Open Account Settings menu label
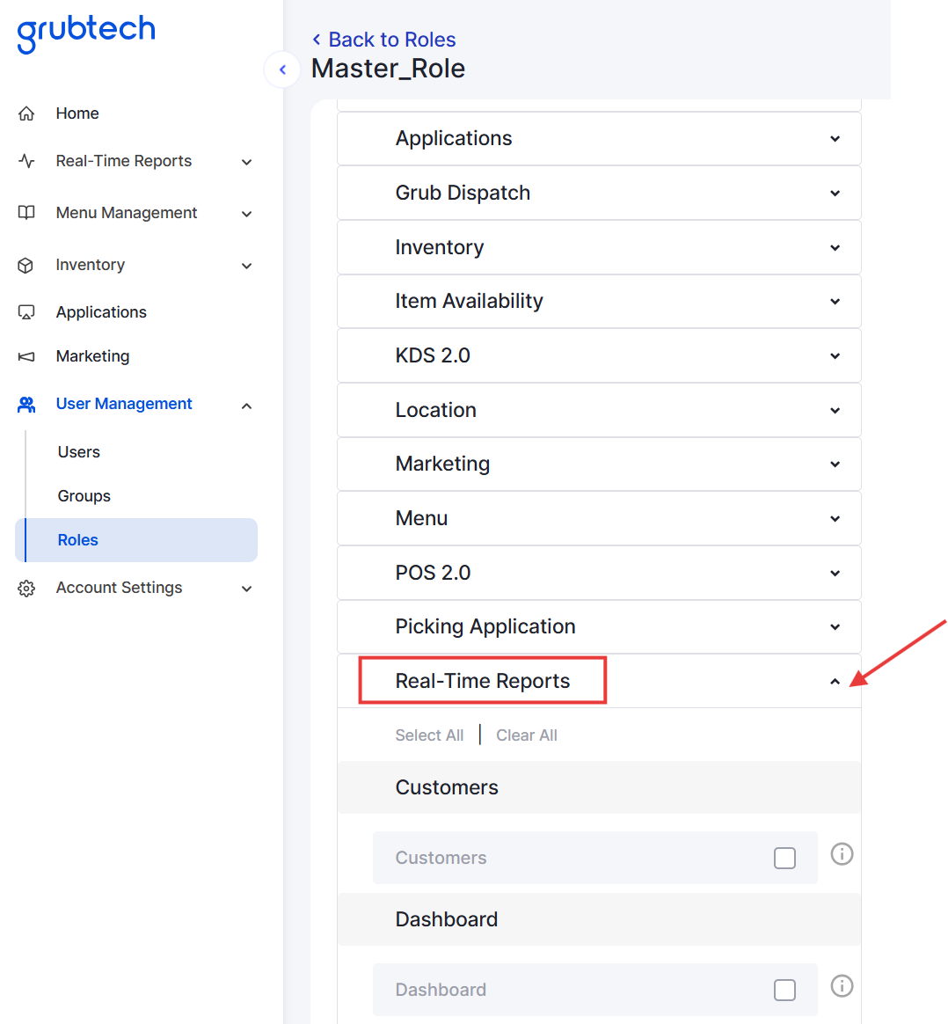 [x=119, y=588]
